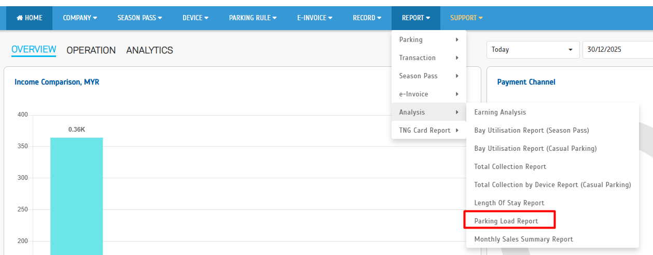Choose Monthly Sales Summary Report

[523, 239]
